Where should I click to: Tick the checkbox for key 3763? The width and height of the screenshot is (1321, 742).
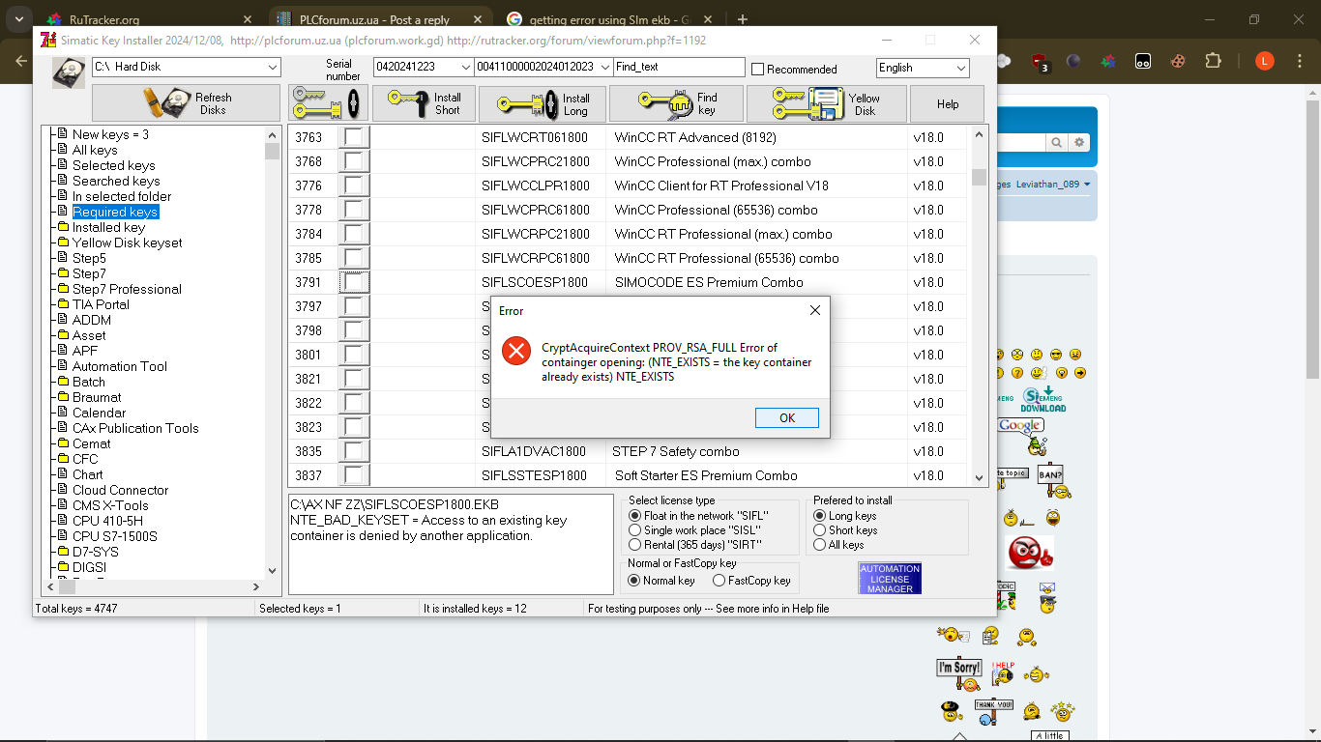pos(355,137)
